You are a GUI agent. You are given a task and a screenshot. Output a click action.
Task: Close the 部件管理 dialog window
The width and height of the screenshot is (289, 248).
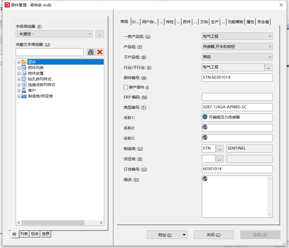[x=281, y=5]
